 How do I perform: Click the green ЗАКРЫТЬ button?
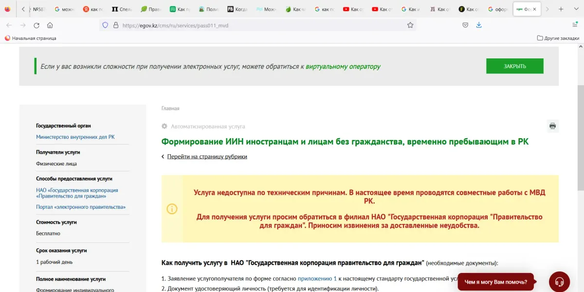[x=515, y=66]
